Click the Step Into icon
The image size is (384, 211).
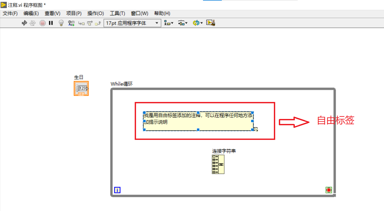[x=82, y=23]
